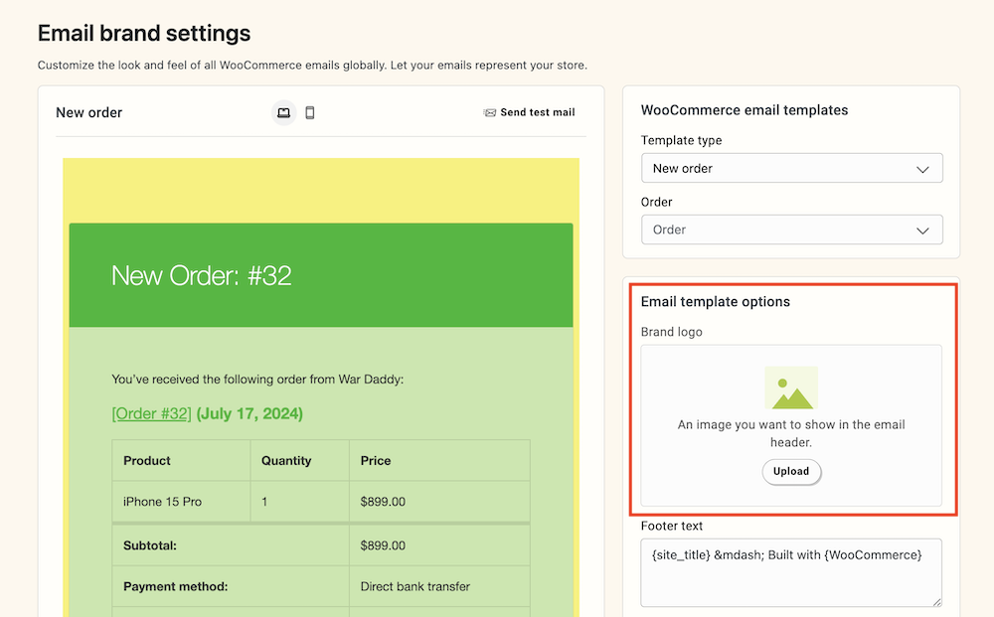Switch to desktop preview icon

(x=283, y=112)
